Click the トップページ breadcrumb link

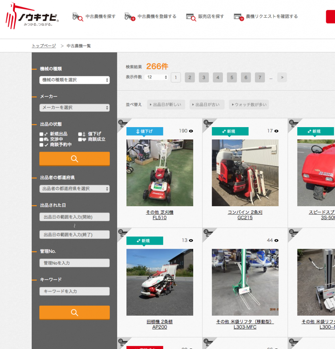pyautogui.click(x=44, y=46)
